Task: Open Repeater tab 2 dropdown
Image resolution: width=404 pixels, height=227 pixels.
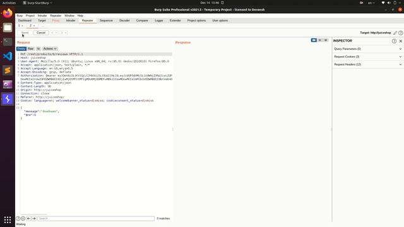Action: [33, 26]
